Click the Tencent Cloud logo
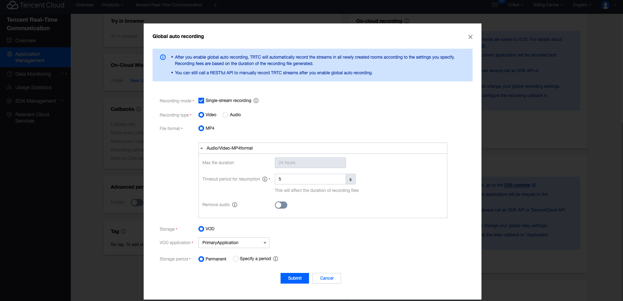The height and width of the screenshot is (301, 623). [x=36, y=5]
